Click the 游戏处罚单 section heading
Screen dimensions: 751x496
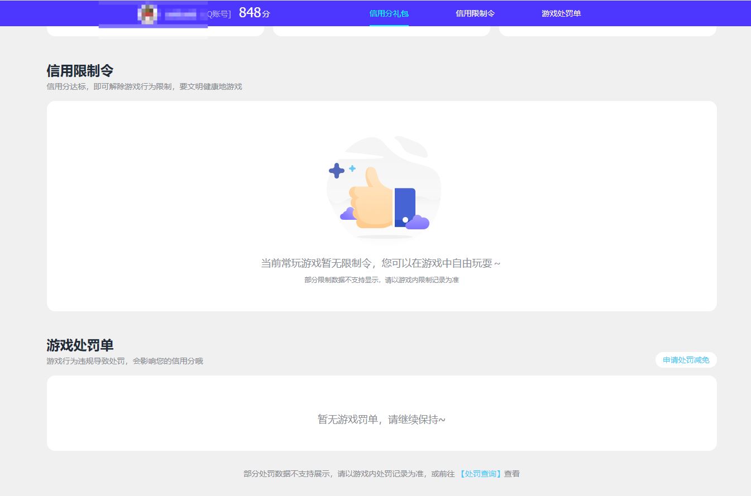click(80, 345)
